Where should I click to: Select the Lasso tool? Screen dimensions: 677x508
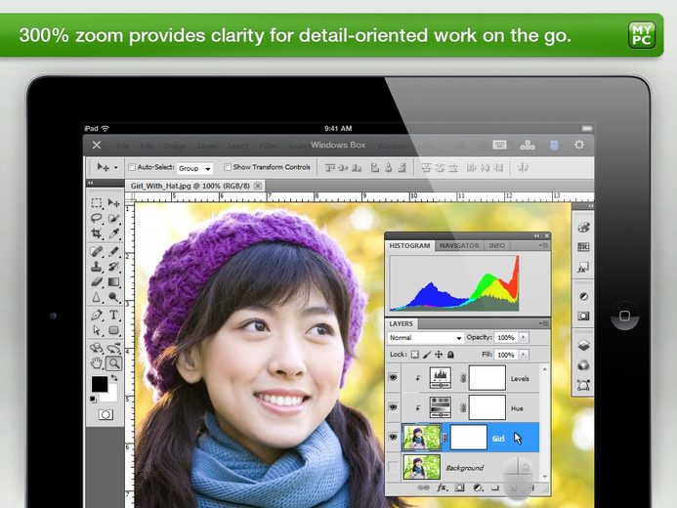[97, 219]
